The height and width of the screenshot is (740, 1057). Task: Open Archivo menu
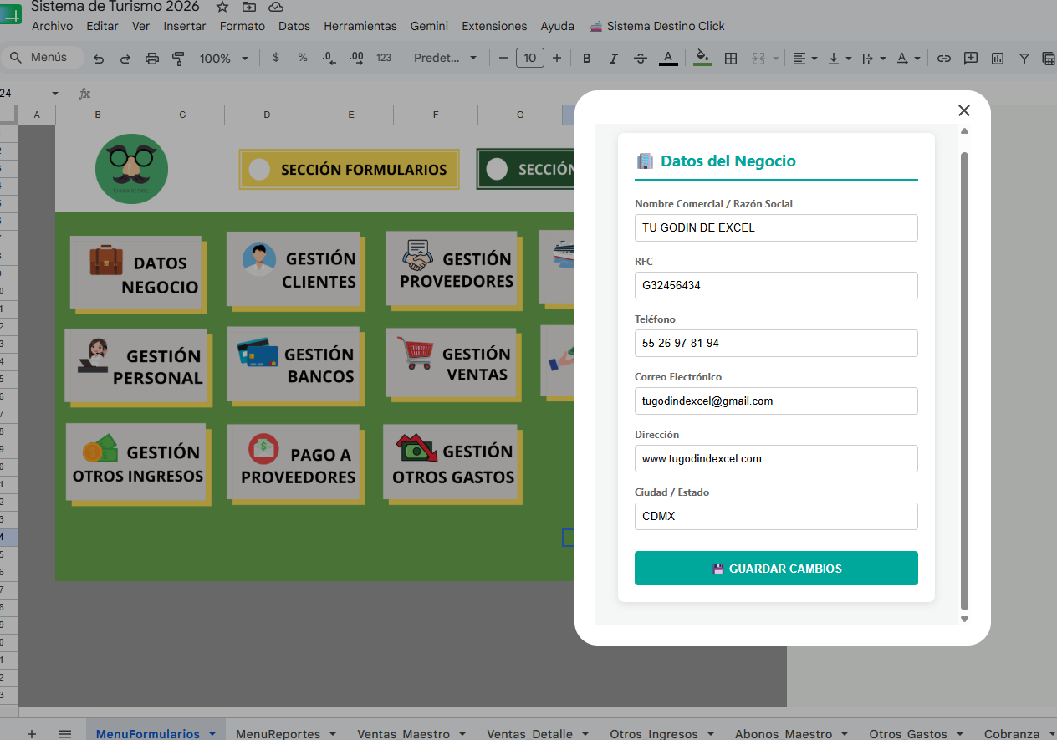pyautogui.click(x=52, y=26)
